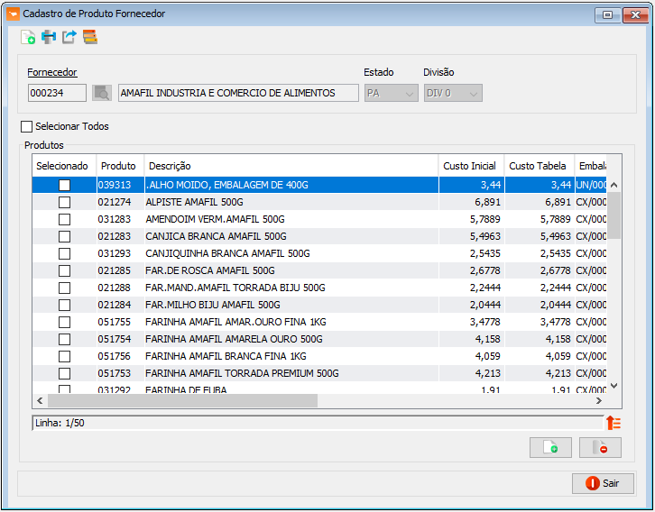Click the horizontal scrollbar left arrow
Screen dimensions: 655x512
[x=40, y=401]
